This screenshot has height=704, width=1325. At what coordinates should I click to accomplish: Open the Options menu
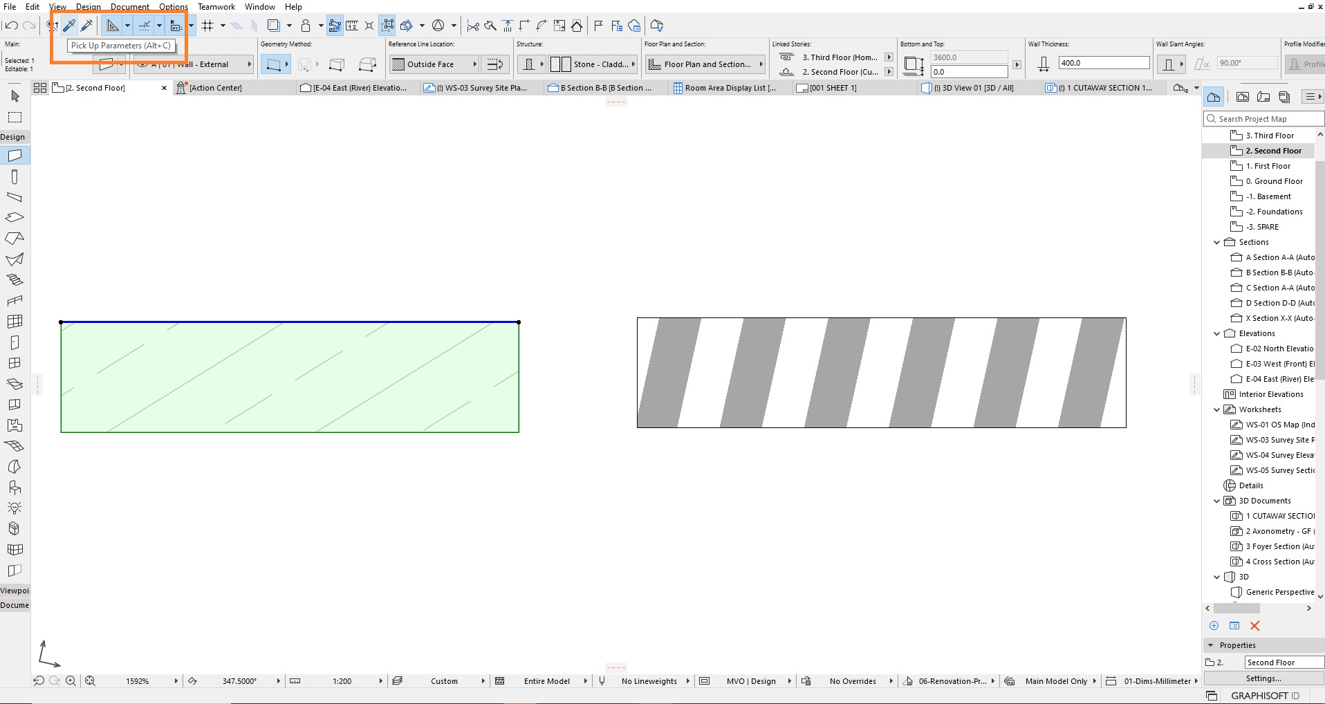coord(174,6)
